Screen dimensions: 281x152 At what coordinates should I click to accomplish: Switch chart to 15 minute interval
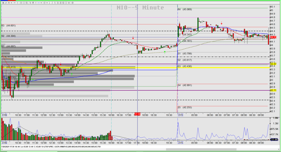58,3
